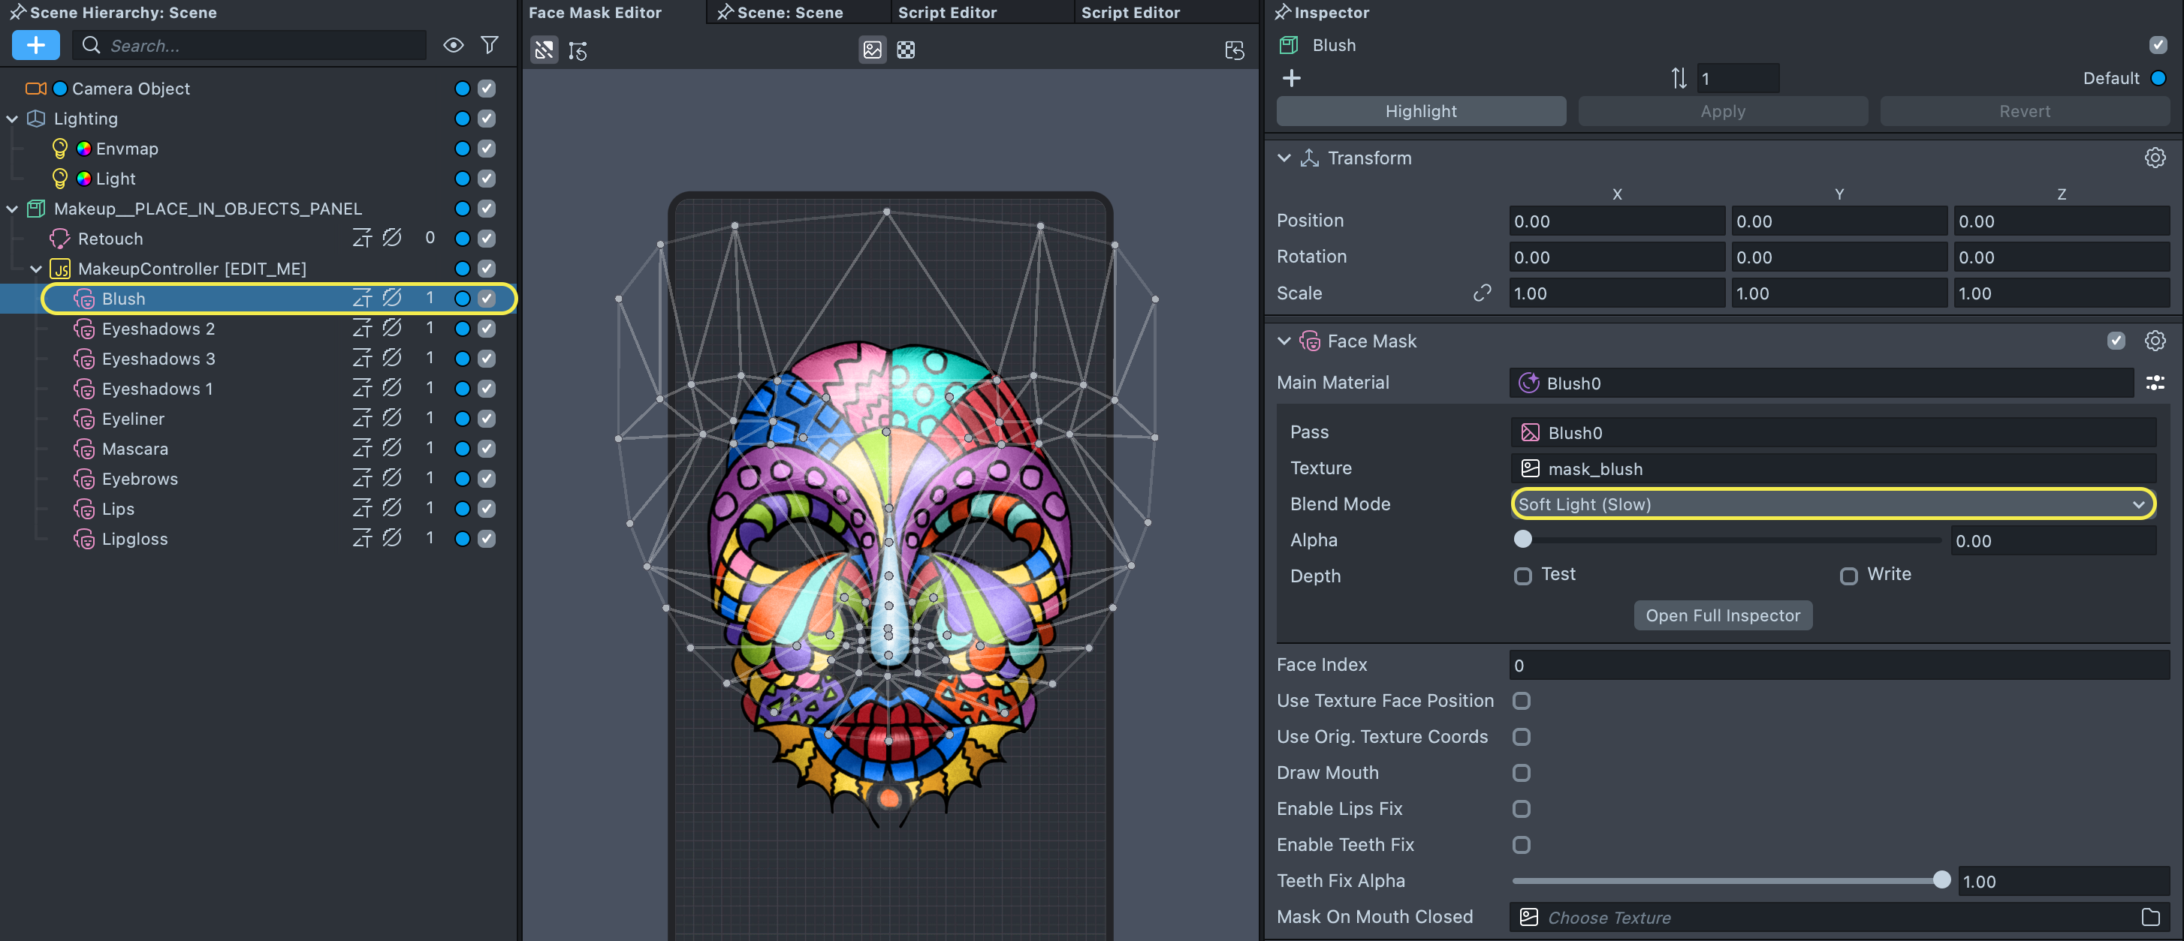Click the Teeth Fix Alpha slider handle

point(1941,880)
